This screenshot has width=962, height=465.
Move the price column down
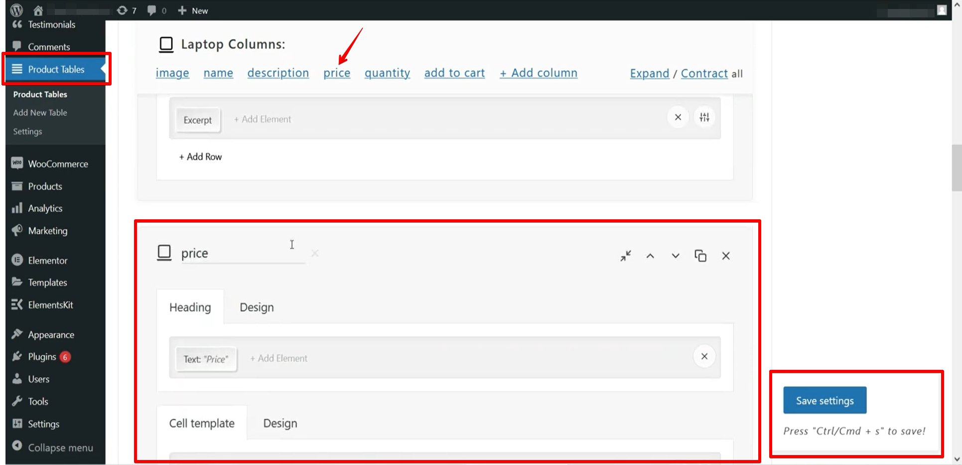point(675,256)
